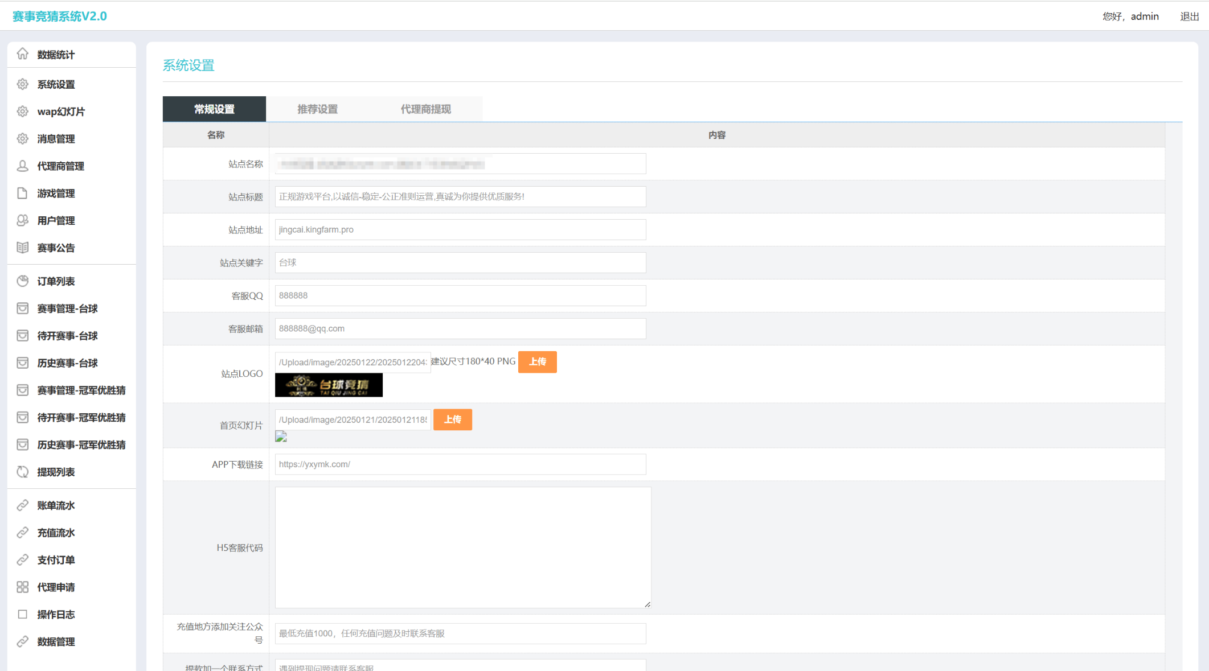
Task: Focus the 客服QQ input field
Action: tap(460, 295)
